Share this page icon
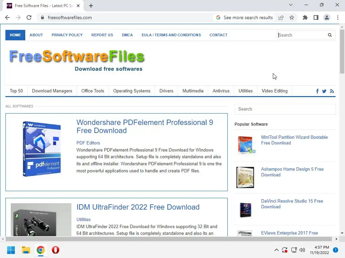The height and width of the screenshot is (258, 345). coord(281,17)
